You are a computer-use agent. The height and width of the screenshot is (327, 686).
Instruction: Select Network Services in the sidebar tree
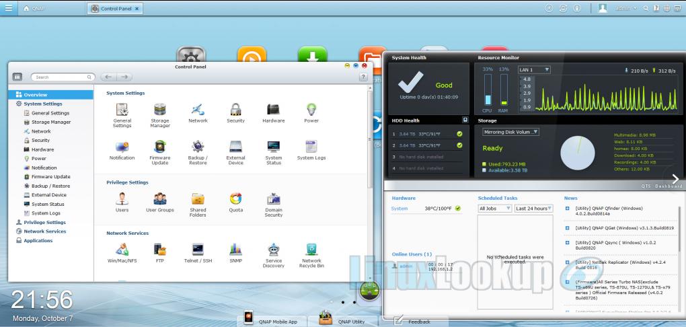(44, 231)
